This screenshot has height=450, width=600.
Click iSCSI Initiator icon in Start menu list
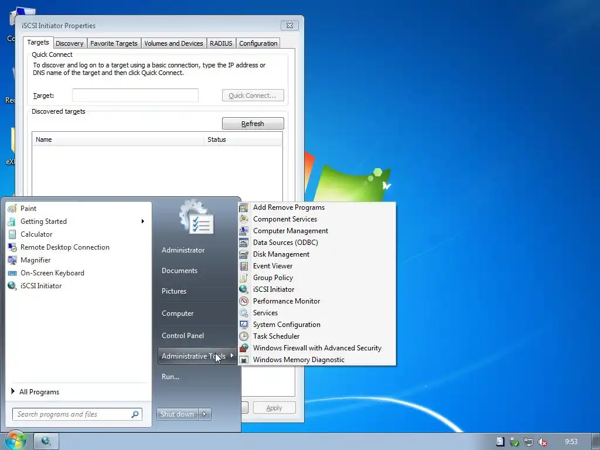tap(12, 286)
